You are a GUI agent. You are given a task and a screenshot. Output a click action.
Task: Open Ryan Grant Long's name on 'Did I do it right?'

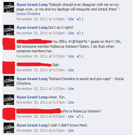[32, 27]
